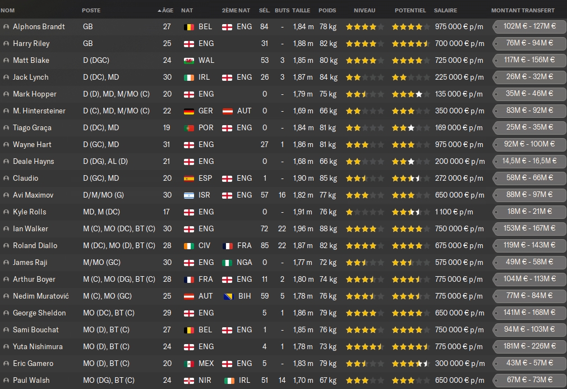Open the 153M € - 167M € transfer value button
Screen dimensions: 567x389
529,228
